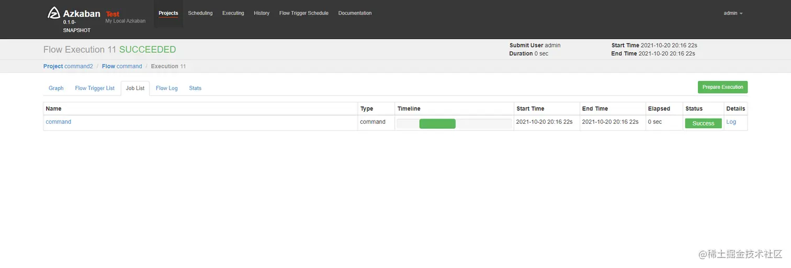Click the Azkaban logo icon
Image resolution: width=791 pixels, height=268 pixels.
point(54,13)
